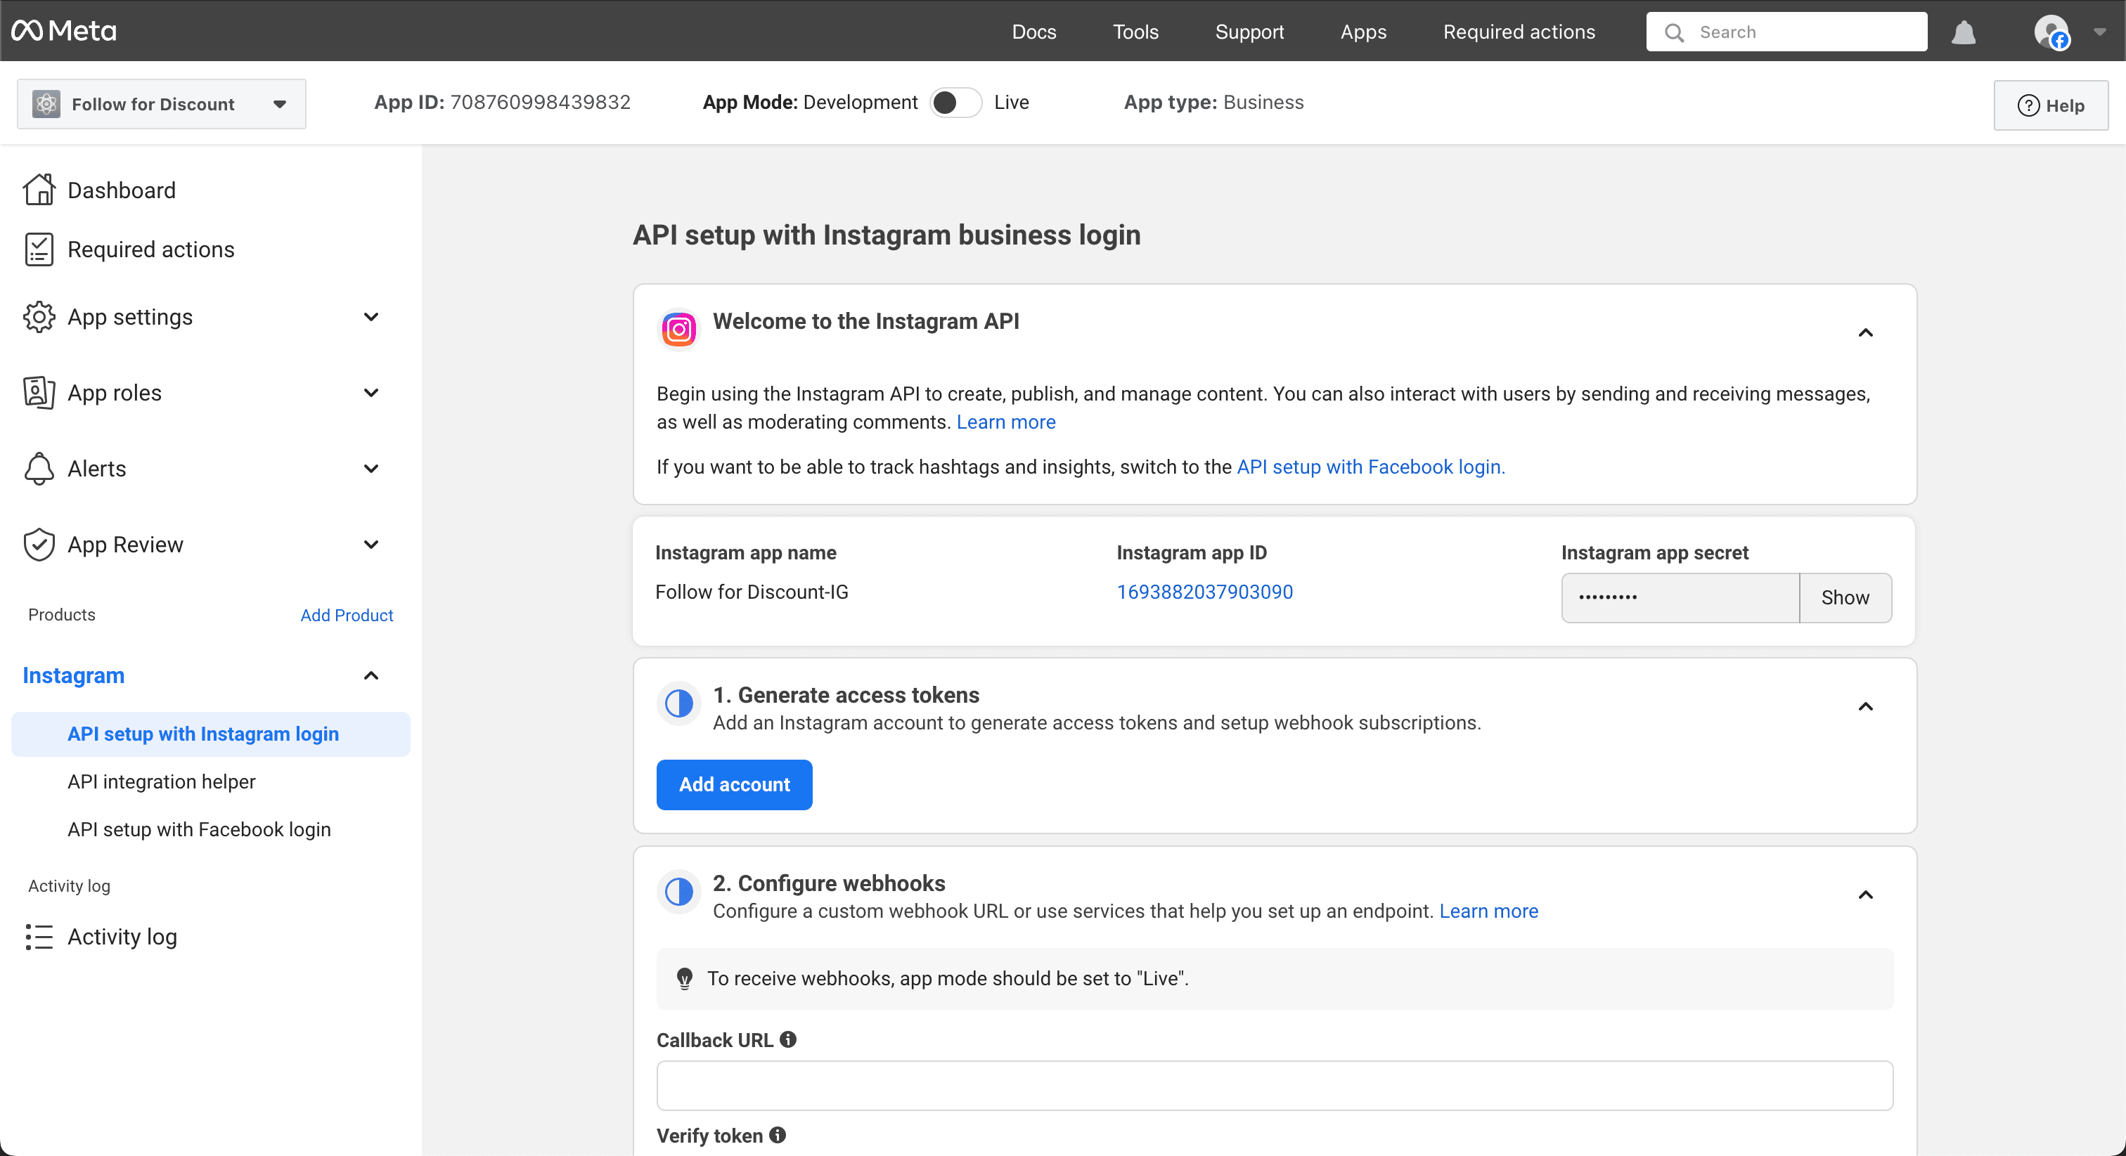Select API setup with Facebook login in sidebar
Image resolution: width=2126 pixels, height=1156 pixels.
coord(199,829)
